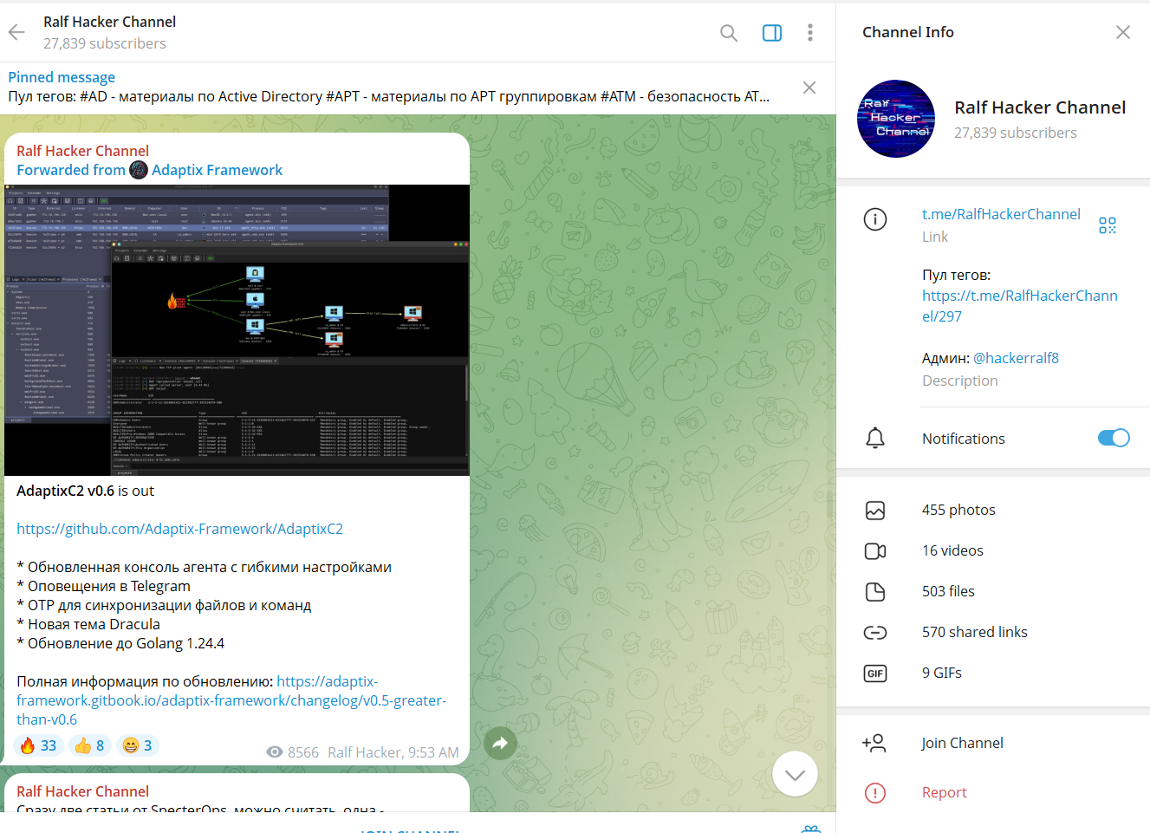Click the forward arrow on AdaptixC2 post

coord(500,743)
